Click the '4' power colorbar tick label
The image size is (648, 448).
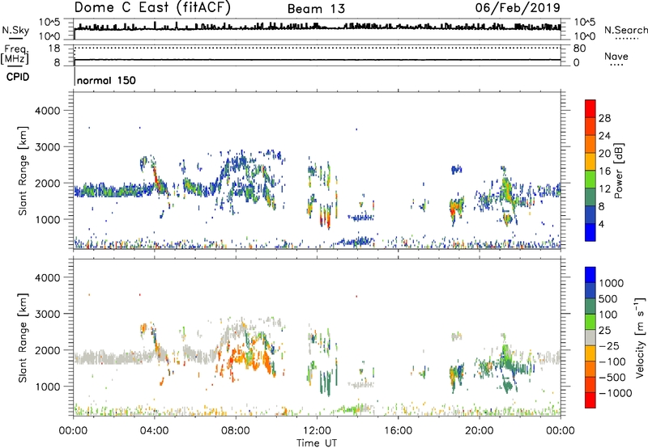click(x=601, y=224)
